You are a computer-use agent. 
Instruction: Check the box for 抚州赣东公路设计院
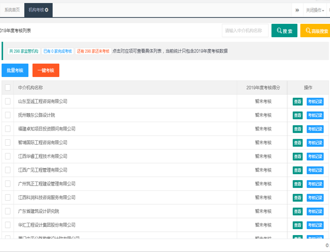pyautogui.click(x=8, y=115)
